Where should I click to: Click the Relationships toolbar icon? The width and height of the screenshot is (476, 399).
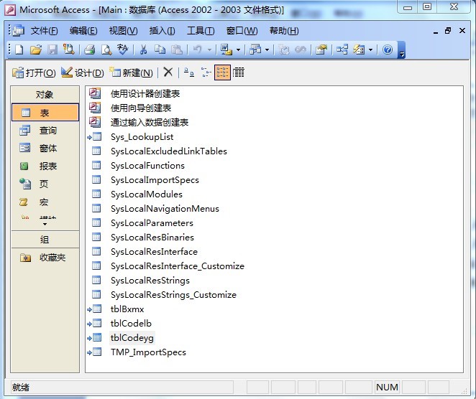(x=342, y=50)
